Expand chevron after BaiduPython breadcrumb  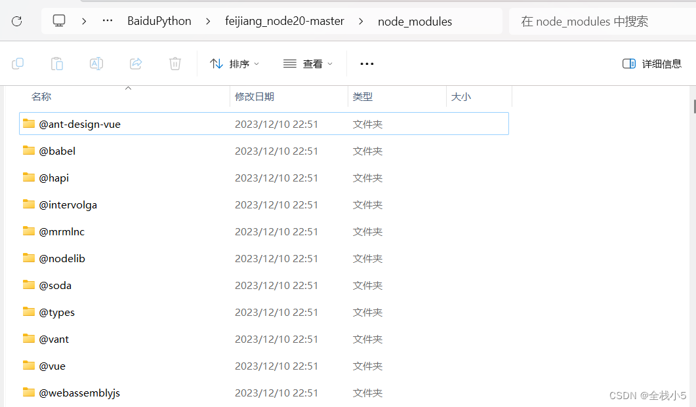(x=208, y=21)
